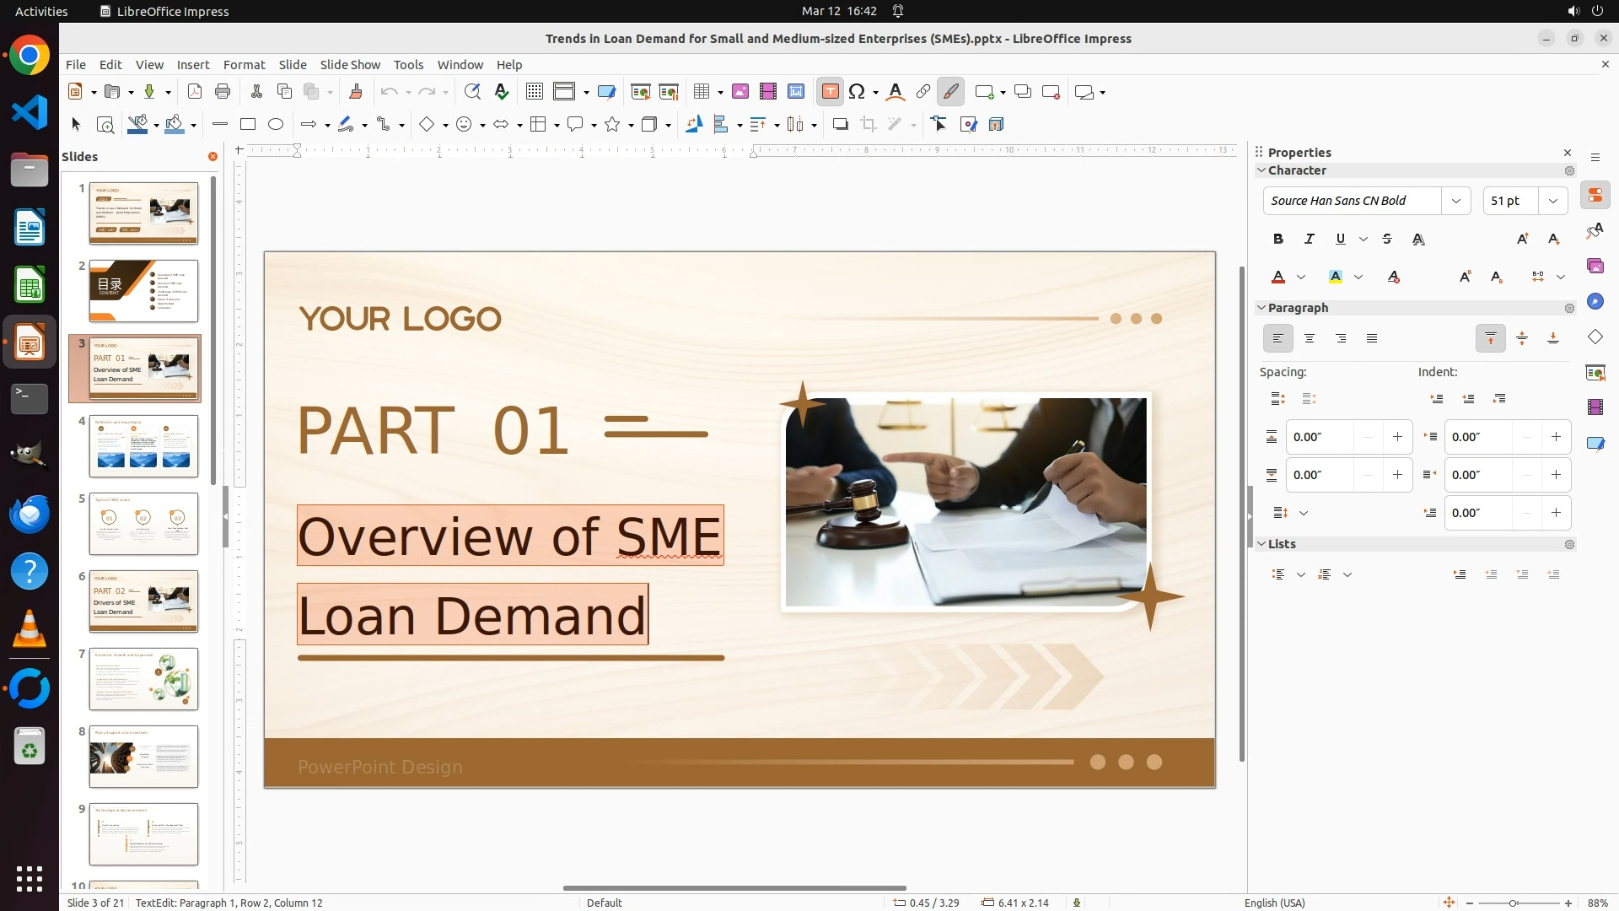
Task: Open the sidebar Gallery panel icon
Action: [1595, 267]
